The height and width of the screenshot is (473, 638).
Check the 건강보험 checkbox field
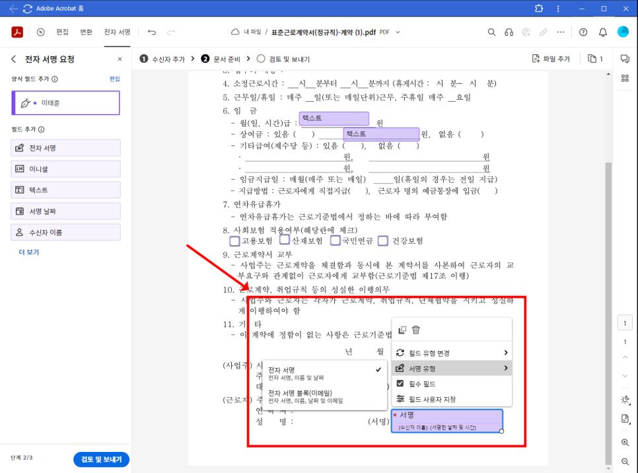pos(383,241)
